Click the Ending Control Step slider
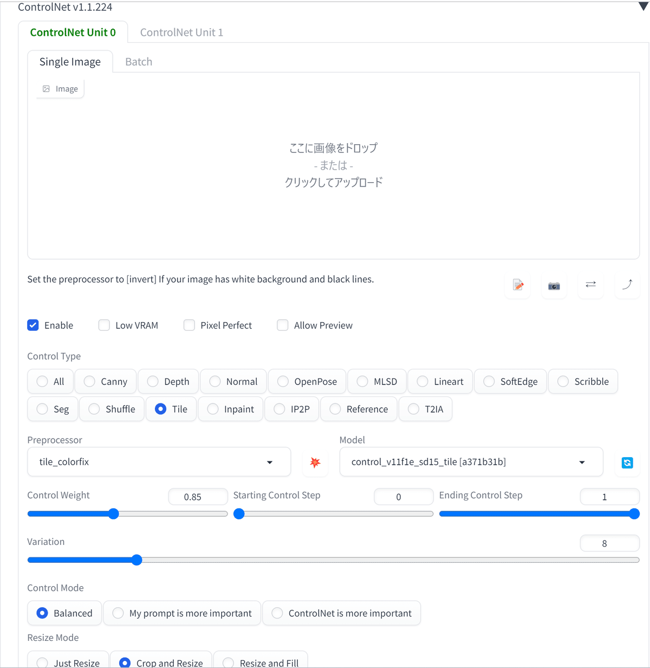Viewport: 650px width, 668px height. 539,514
